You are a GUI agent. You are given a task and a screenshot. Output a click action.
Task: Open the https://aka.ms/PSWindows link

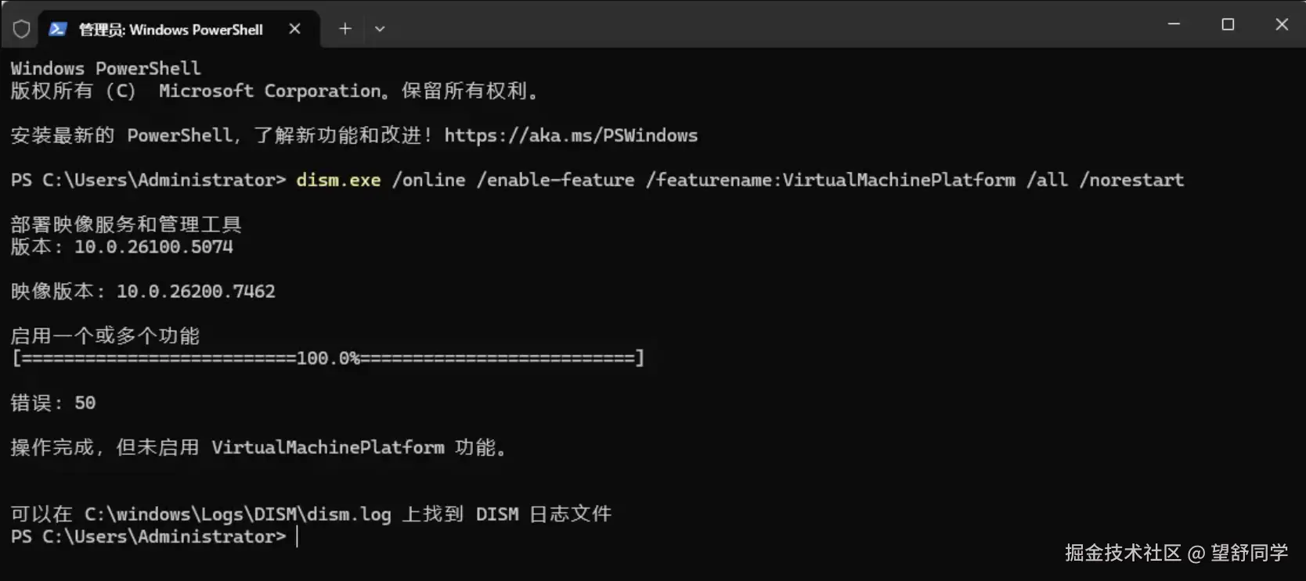coord(571,135)
